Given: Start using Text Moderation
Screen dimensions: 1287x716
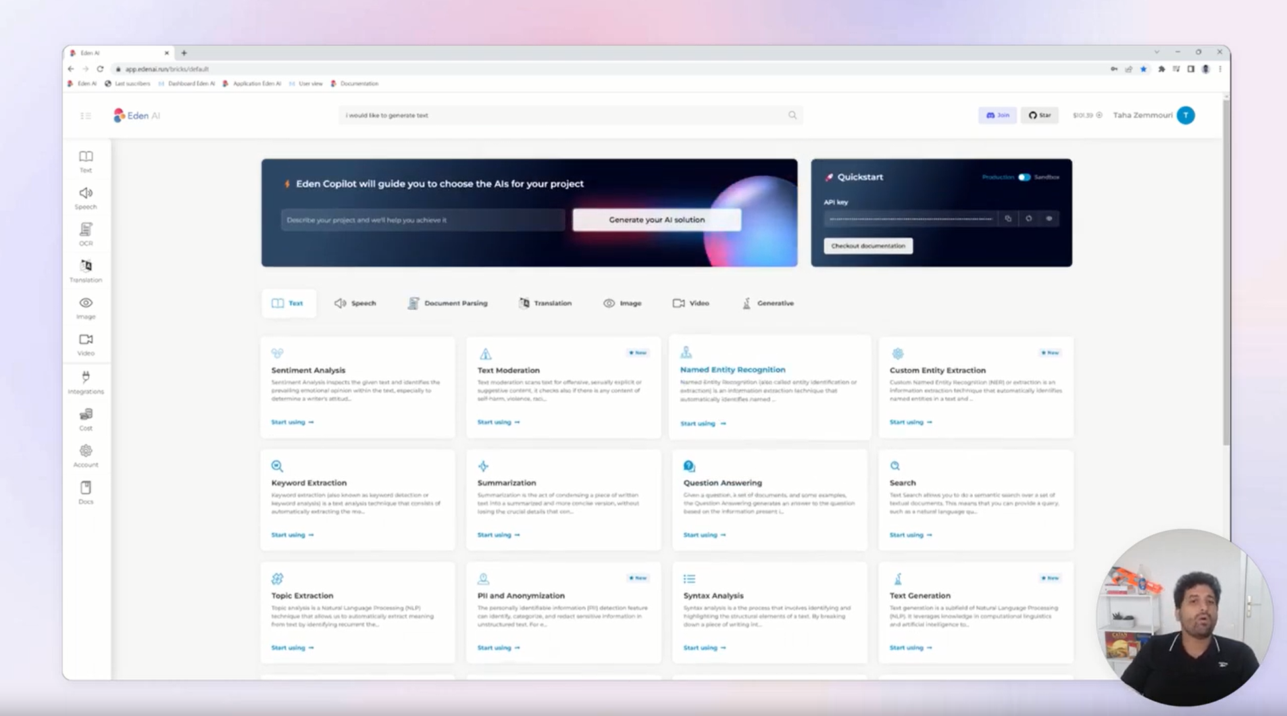Looking at the screenshot, I should (x=499, y=422).
